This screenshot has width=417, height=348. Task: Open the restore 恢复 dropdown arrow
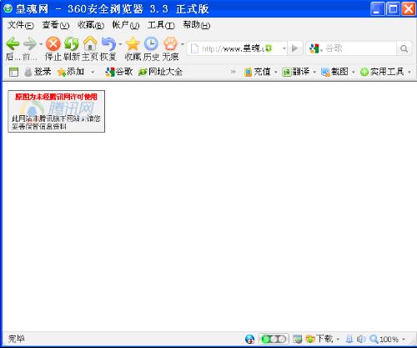(x=120, y=44)
